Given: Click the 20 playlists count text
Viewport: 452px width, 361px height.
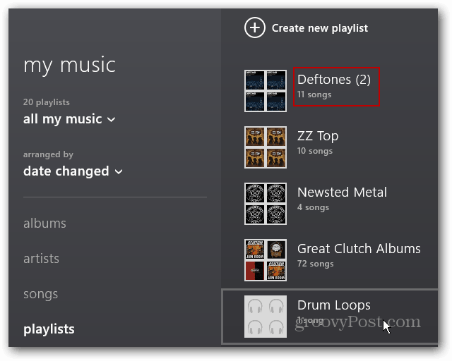Looking at the screenshot, I should (x=47, y=102).
